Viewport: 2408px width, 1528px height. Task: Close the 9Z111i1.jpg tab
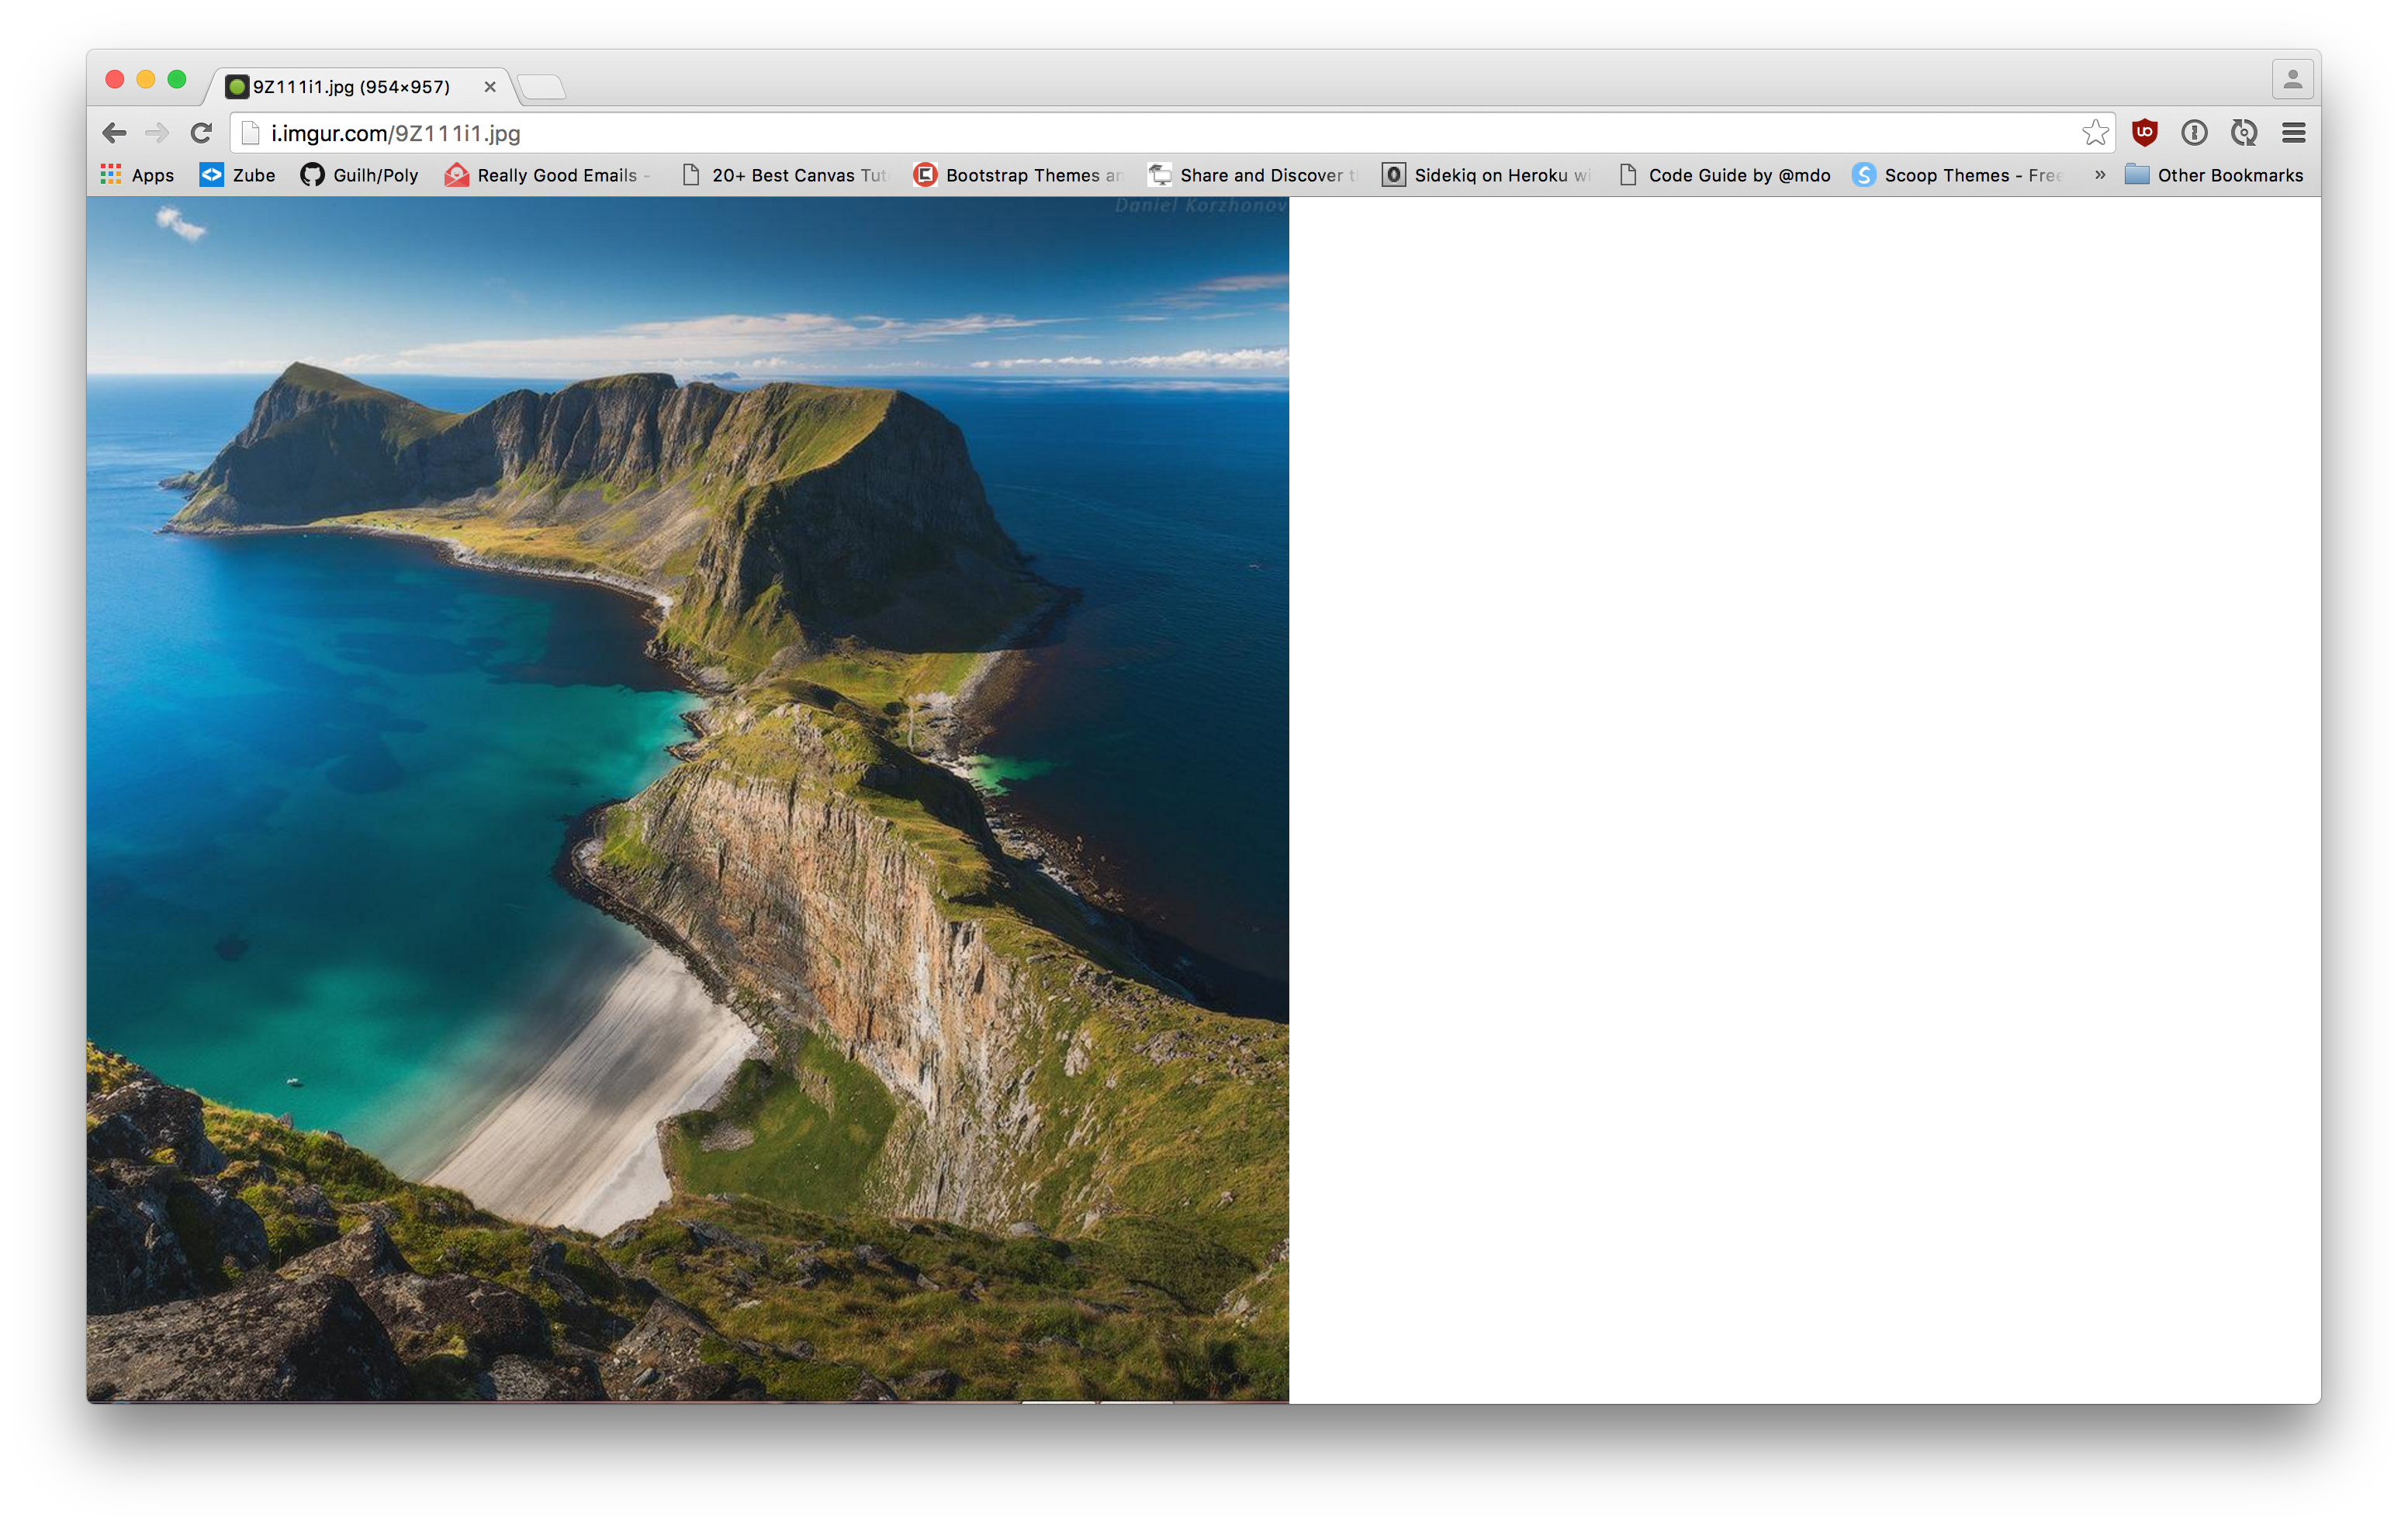click(490, 87)
